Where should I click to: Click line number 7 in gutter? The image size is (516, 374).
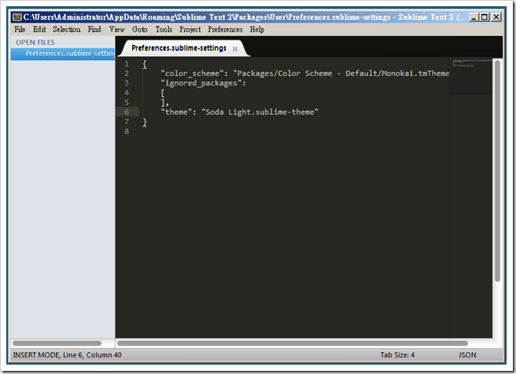click(127, 122)
